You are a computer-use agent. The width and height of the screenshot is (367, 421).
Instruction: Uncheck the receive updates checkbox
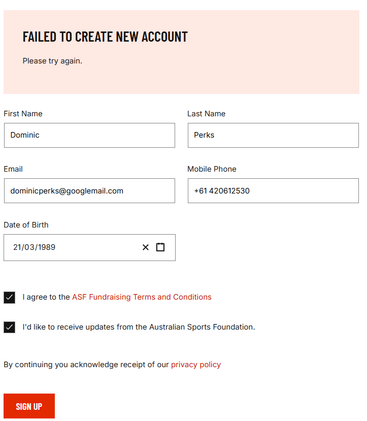point(10,327)
